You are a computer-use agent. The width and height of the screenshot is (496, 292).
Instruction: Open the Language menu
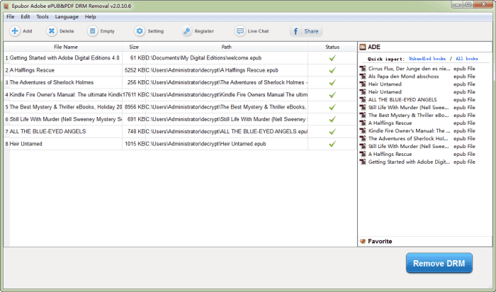[x=67, y=17]
